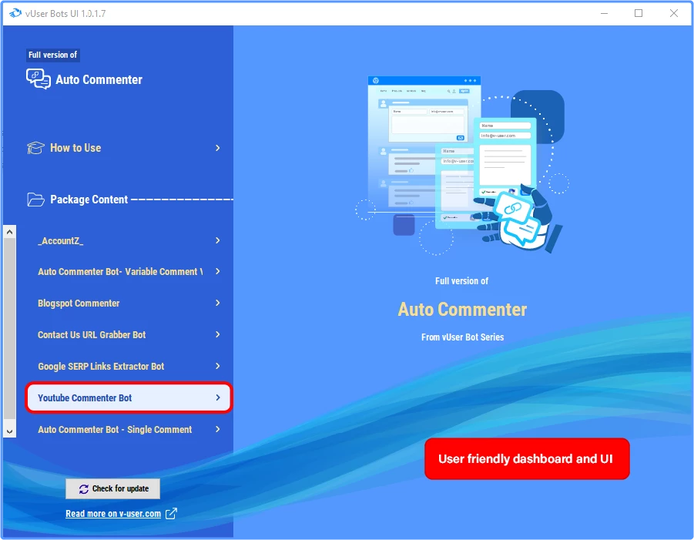Click the Package Content folder icon

(36, 200)
